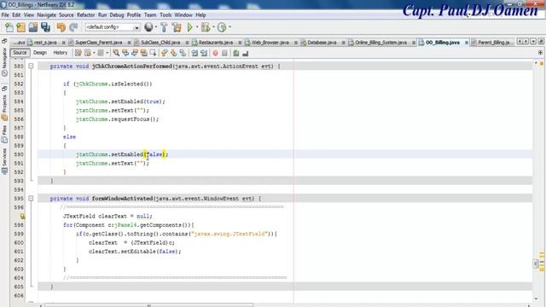Click the Save All toolbar icon

(45, 27)
